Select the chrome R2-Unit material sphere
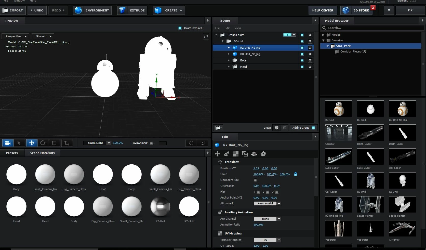This screenshot has width=426, height=250. 160,206
